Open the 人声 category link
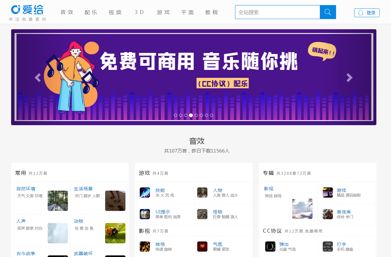 [21, 221]
